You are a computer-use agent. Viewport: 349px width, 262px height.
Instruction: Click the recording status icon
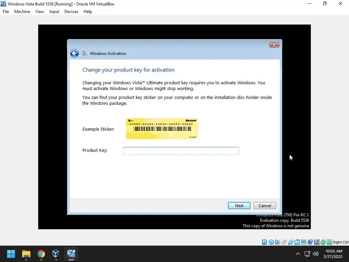pos(310,242)
